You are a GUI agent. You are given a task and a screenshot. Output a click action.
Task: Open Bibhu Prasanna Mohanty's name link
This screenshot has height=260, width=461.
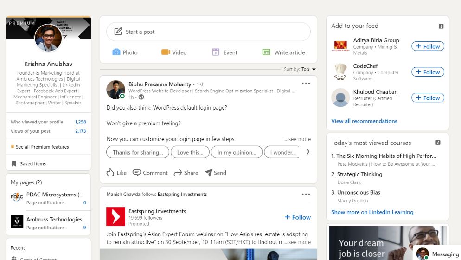(x=160, y=84)
